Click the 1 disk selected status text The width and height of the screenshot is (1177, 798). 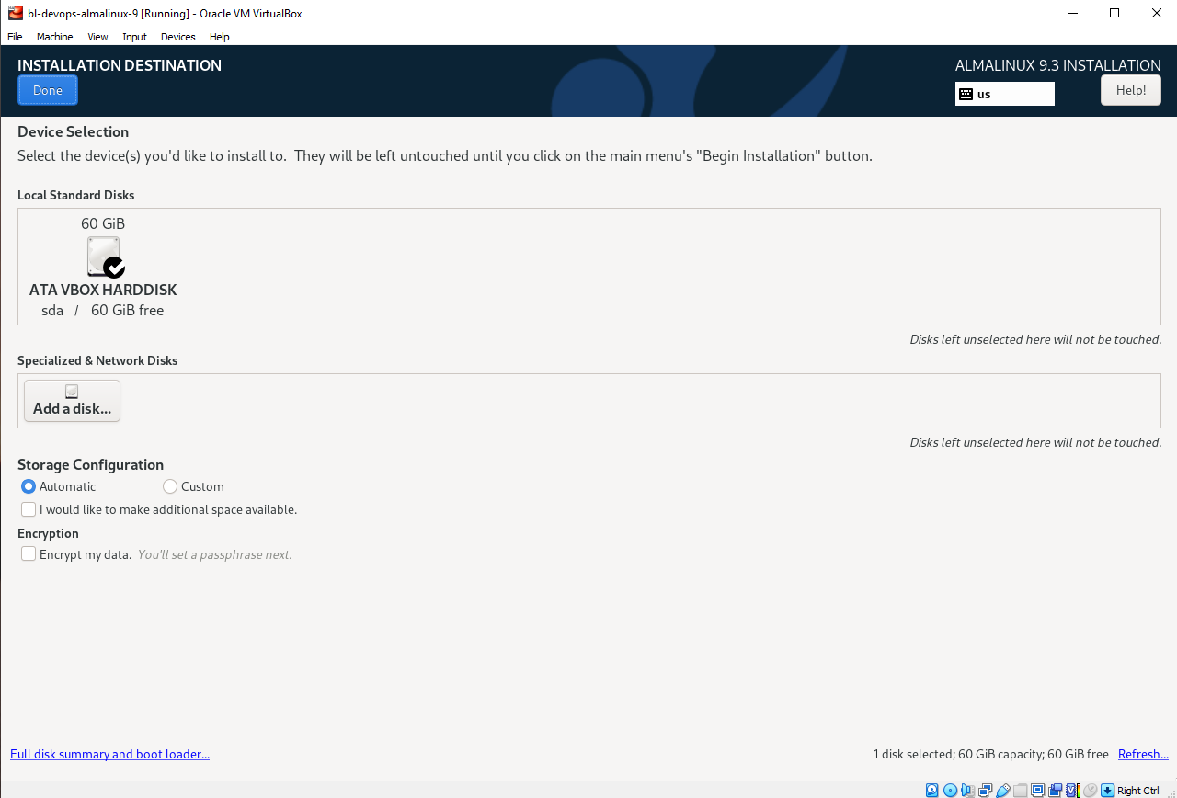click(990, 754)
